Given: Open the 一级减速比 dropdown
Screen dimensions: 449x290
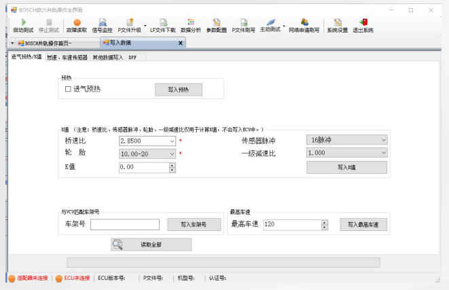Looking at the screenshot, I should click(383, 153).
